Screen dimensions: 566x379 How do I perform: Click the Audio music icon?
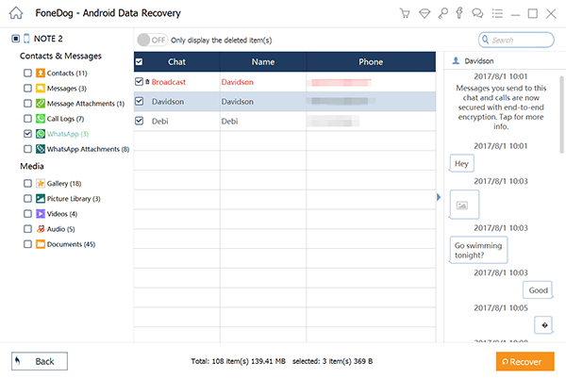[x=41, y=229]
